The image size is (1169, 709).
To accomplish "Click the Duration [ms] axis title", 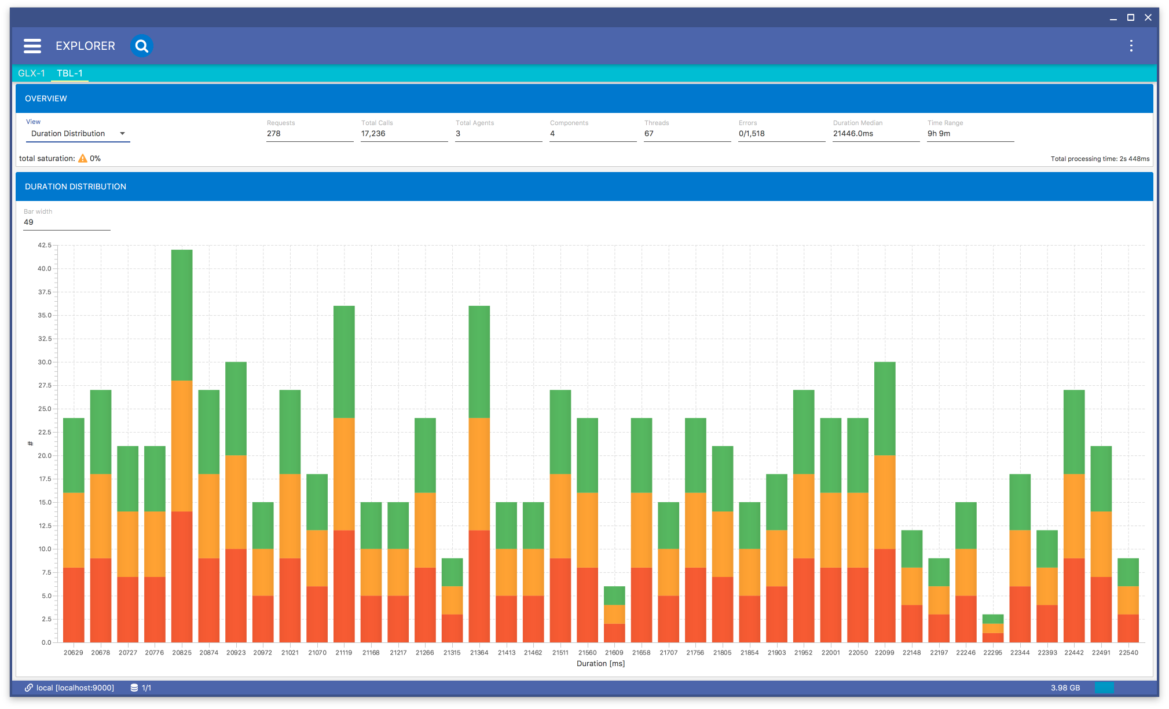I will point(600,664).
